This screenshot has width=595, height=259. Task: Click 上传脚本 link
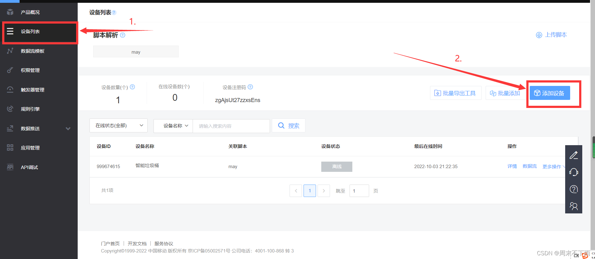coord(556,35)
